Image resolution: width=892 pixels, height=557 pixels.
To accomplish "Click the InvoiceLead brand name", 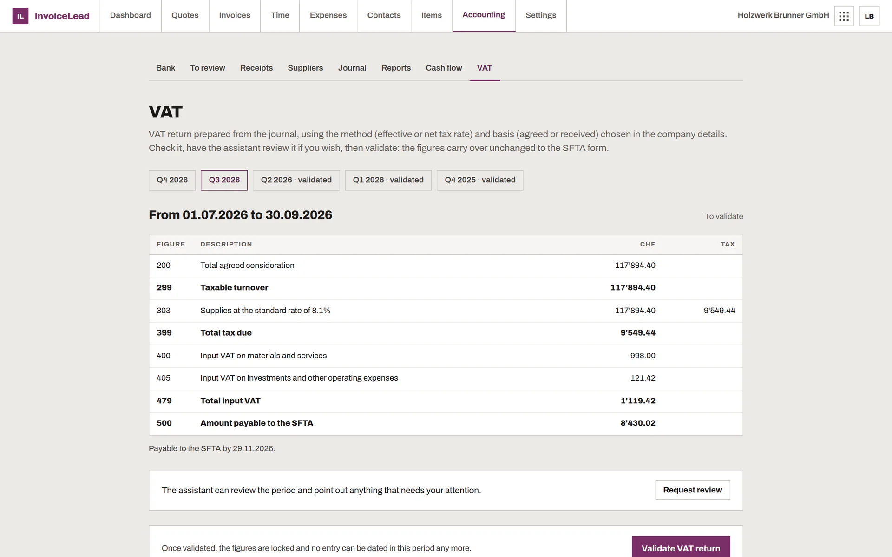I will [62, 16].
